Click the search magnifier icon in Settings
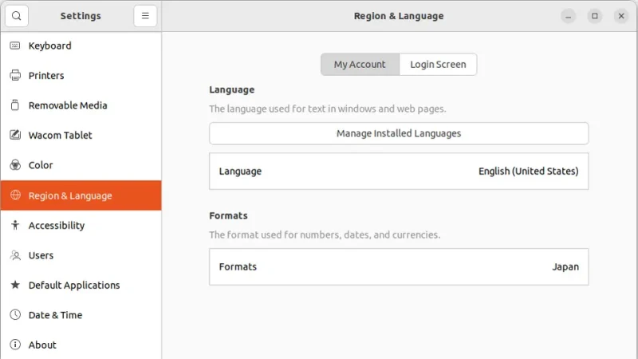This screenshot has height=359, width=638. pos(16,16)
